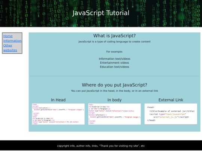Click the External Link code screenshot

click(x=171, y=114)
